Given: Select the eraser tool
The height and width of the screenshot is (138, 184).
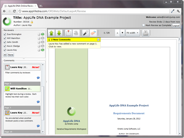Looking at the screenshot, I should tap(93, 33).
